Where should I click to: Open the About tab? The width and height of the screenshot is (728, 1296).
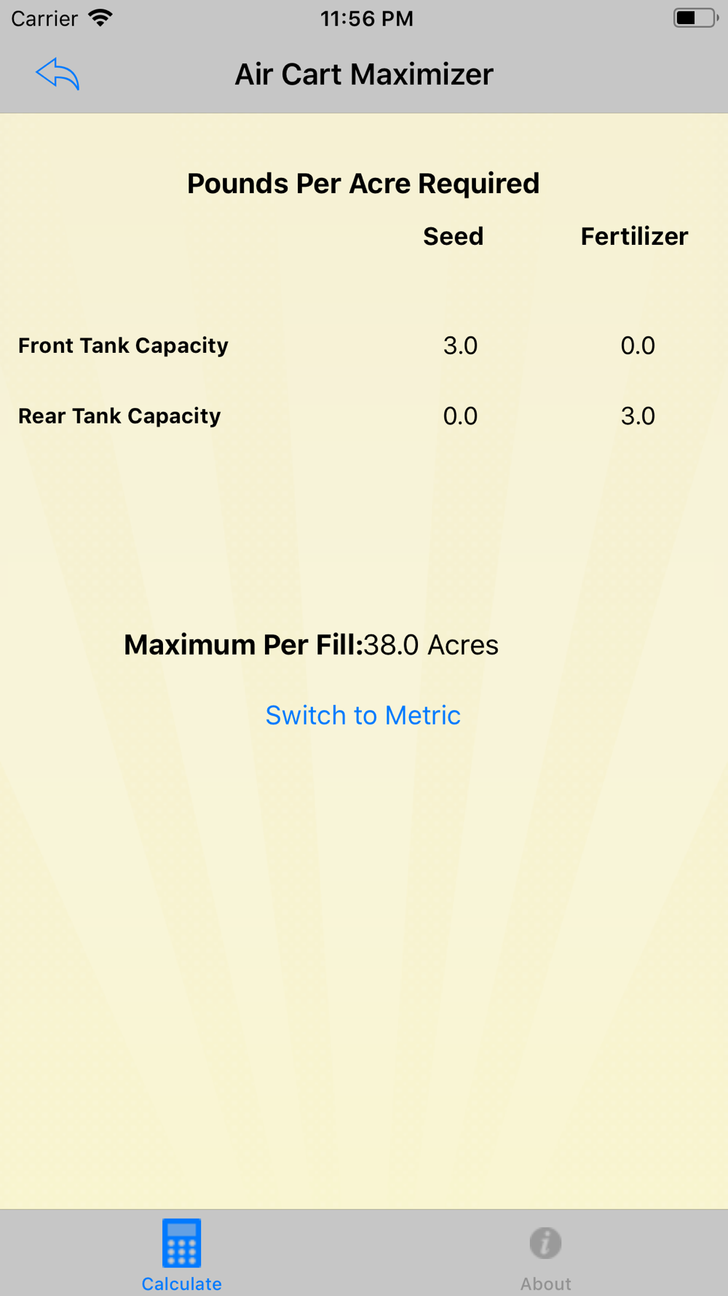(x=545, y=1254)
